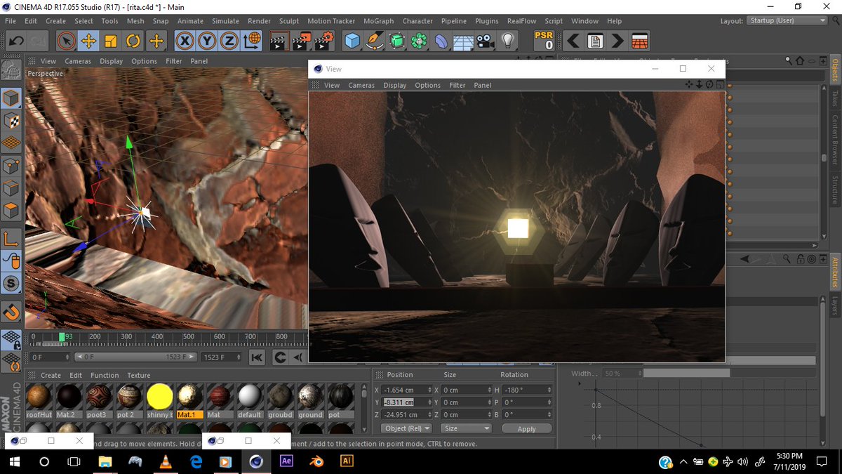Open Options menu in View window
The height and width of the screenshot is (474, 842).
pyautogui.click(x=427, y=85)
